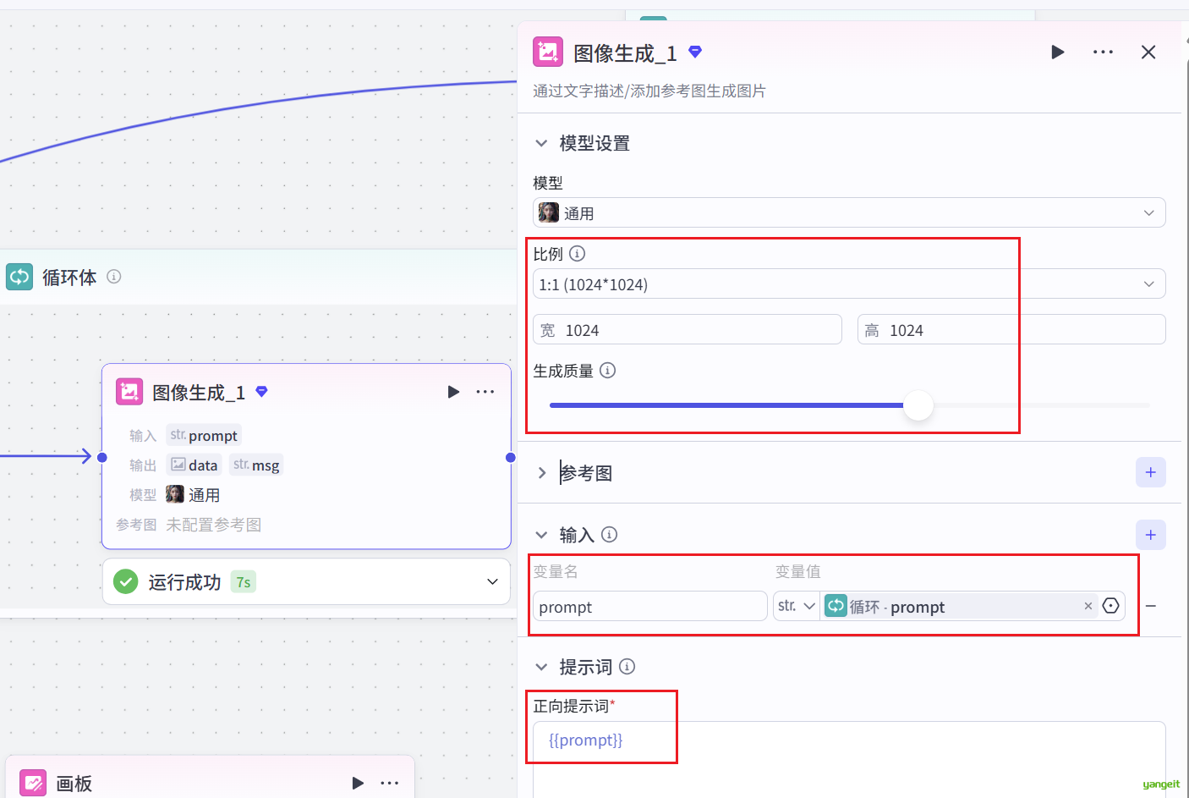Collapse the 模型设置 section
The height and width of the screenshot is (798, 1189).
point(541,143)
